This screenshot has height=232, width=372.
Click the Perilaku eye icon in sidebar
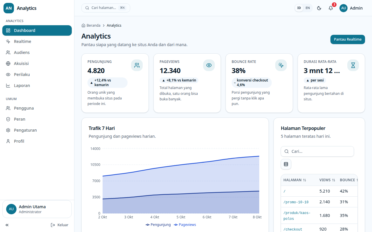coord(8,75)
